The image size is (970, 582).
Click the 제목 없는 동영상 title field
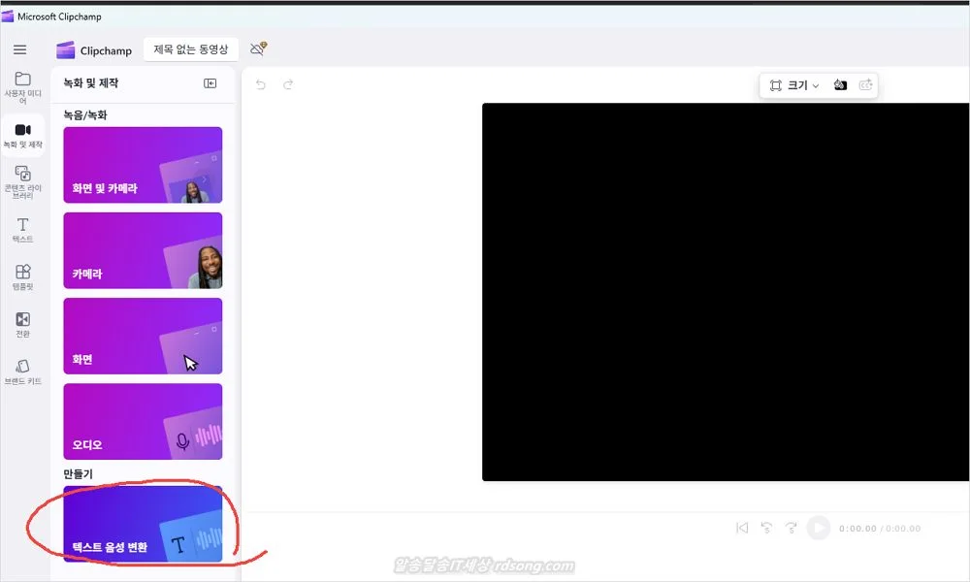191,49
